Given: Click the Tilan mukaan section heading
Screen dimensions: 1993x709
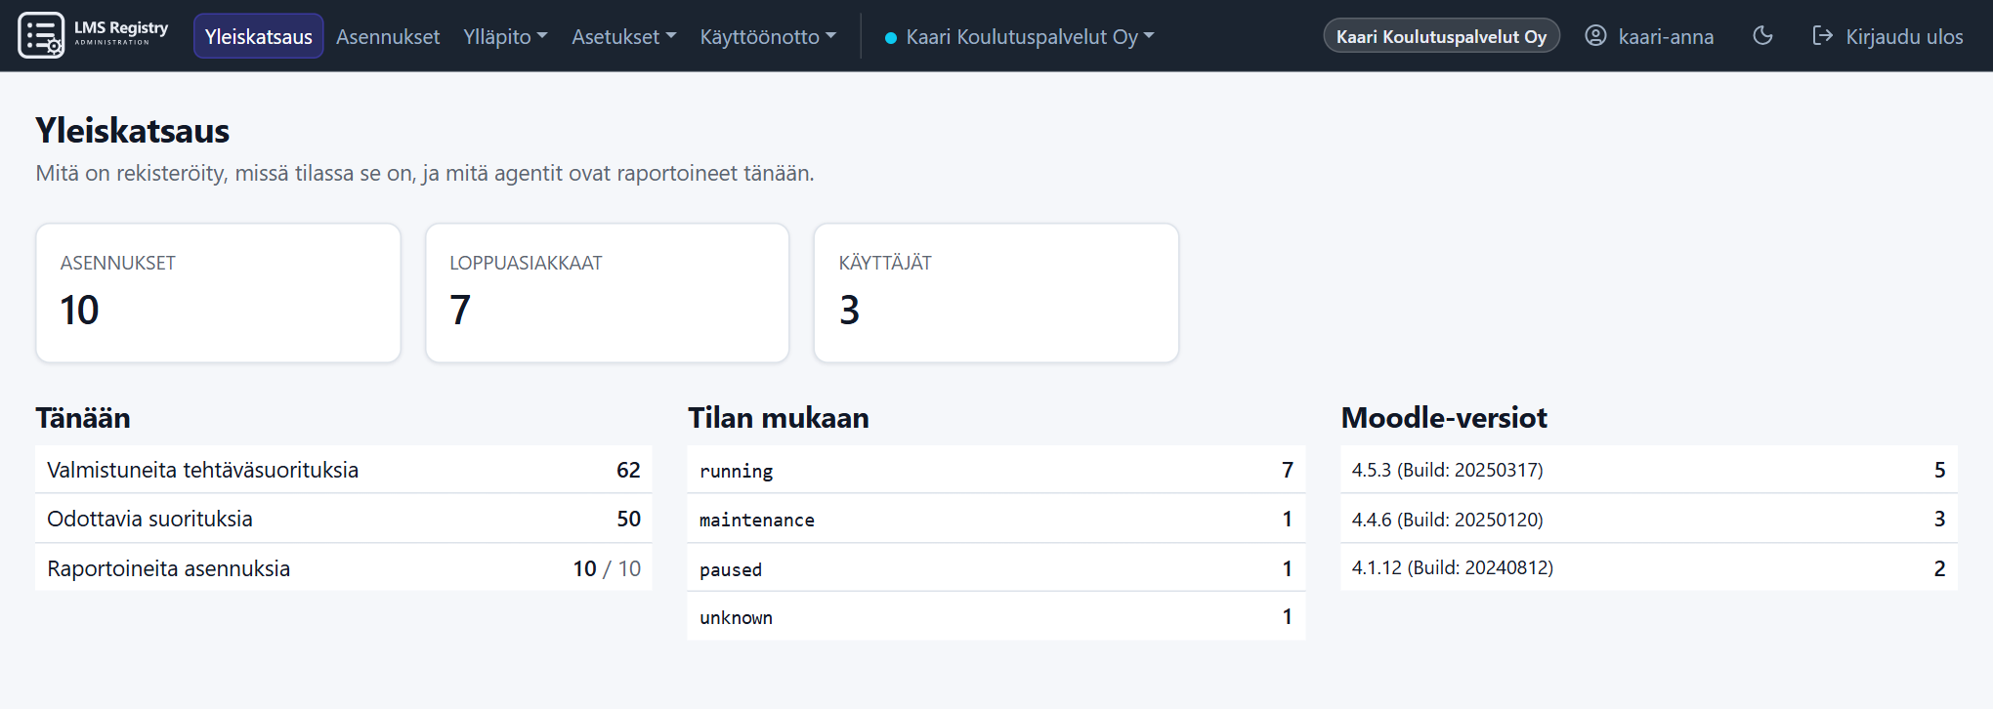Looking at the screenshot, I should pyautogui.click(x=779, y=418).
